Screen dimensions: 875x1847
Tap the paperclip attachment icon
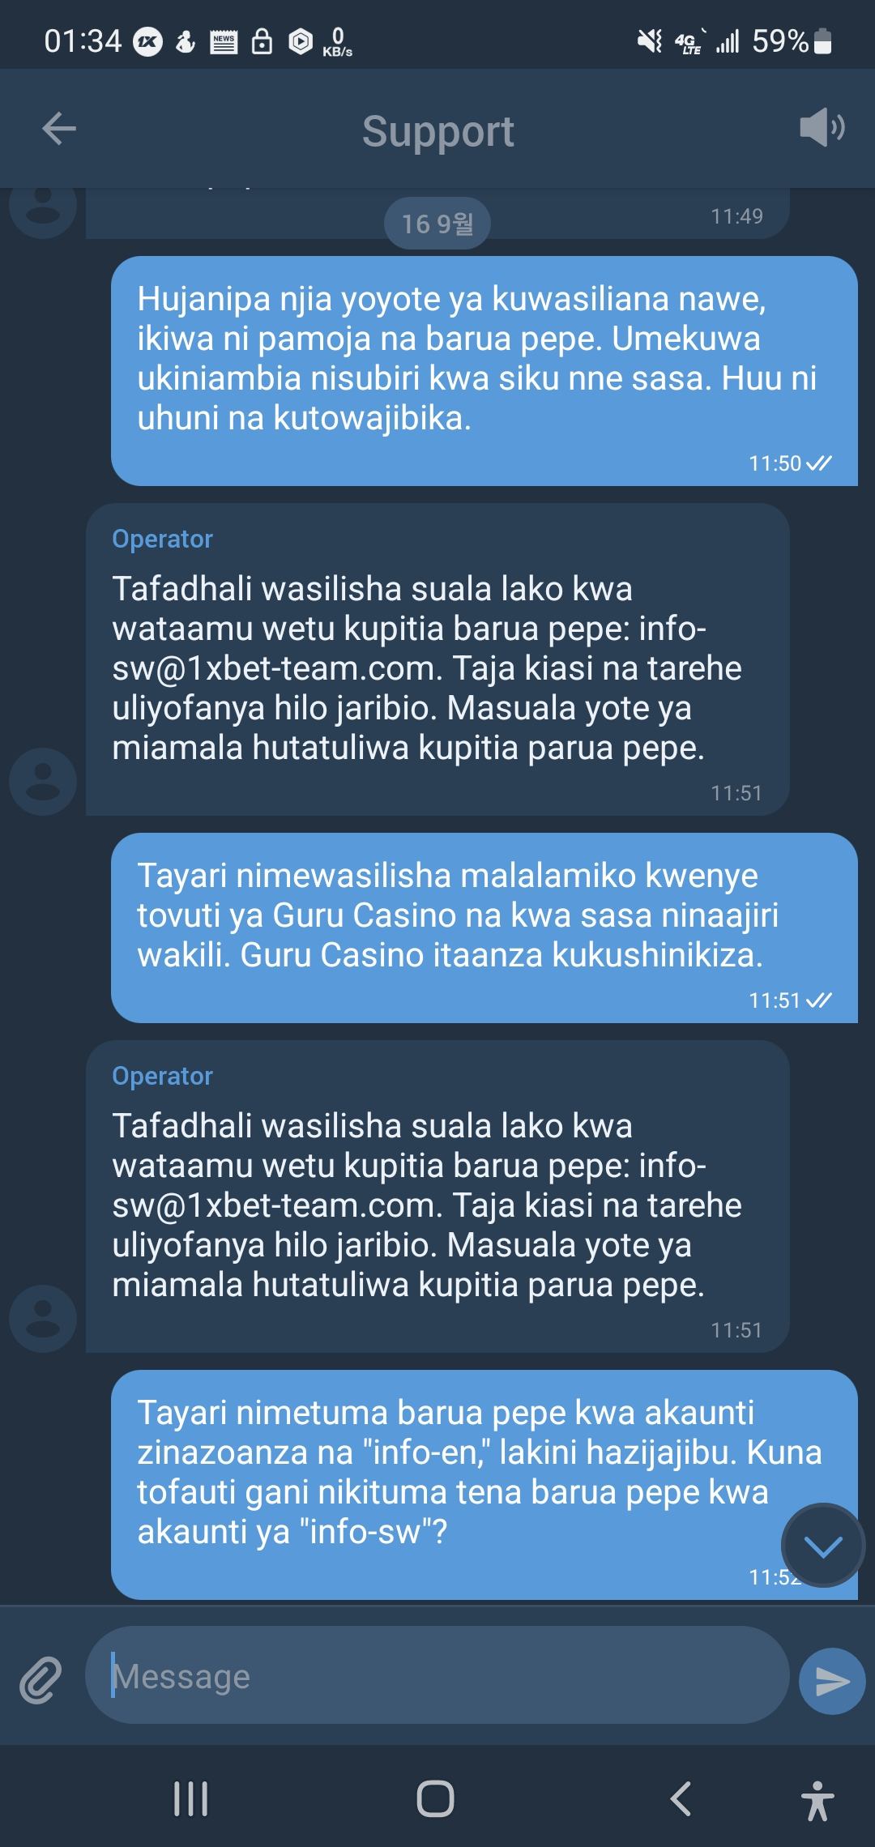pyautogui.click(x=41, y=1681)
